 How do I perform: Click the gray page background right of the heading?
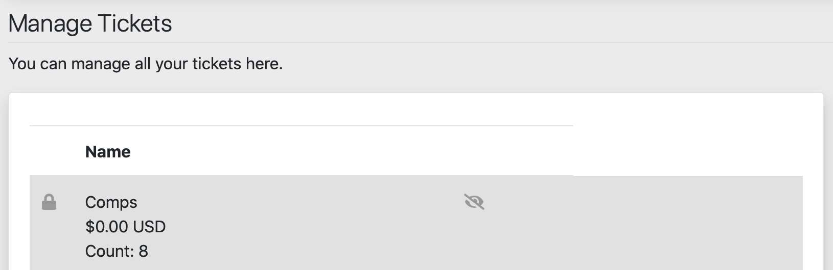(x=511, y=24)
